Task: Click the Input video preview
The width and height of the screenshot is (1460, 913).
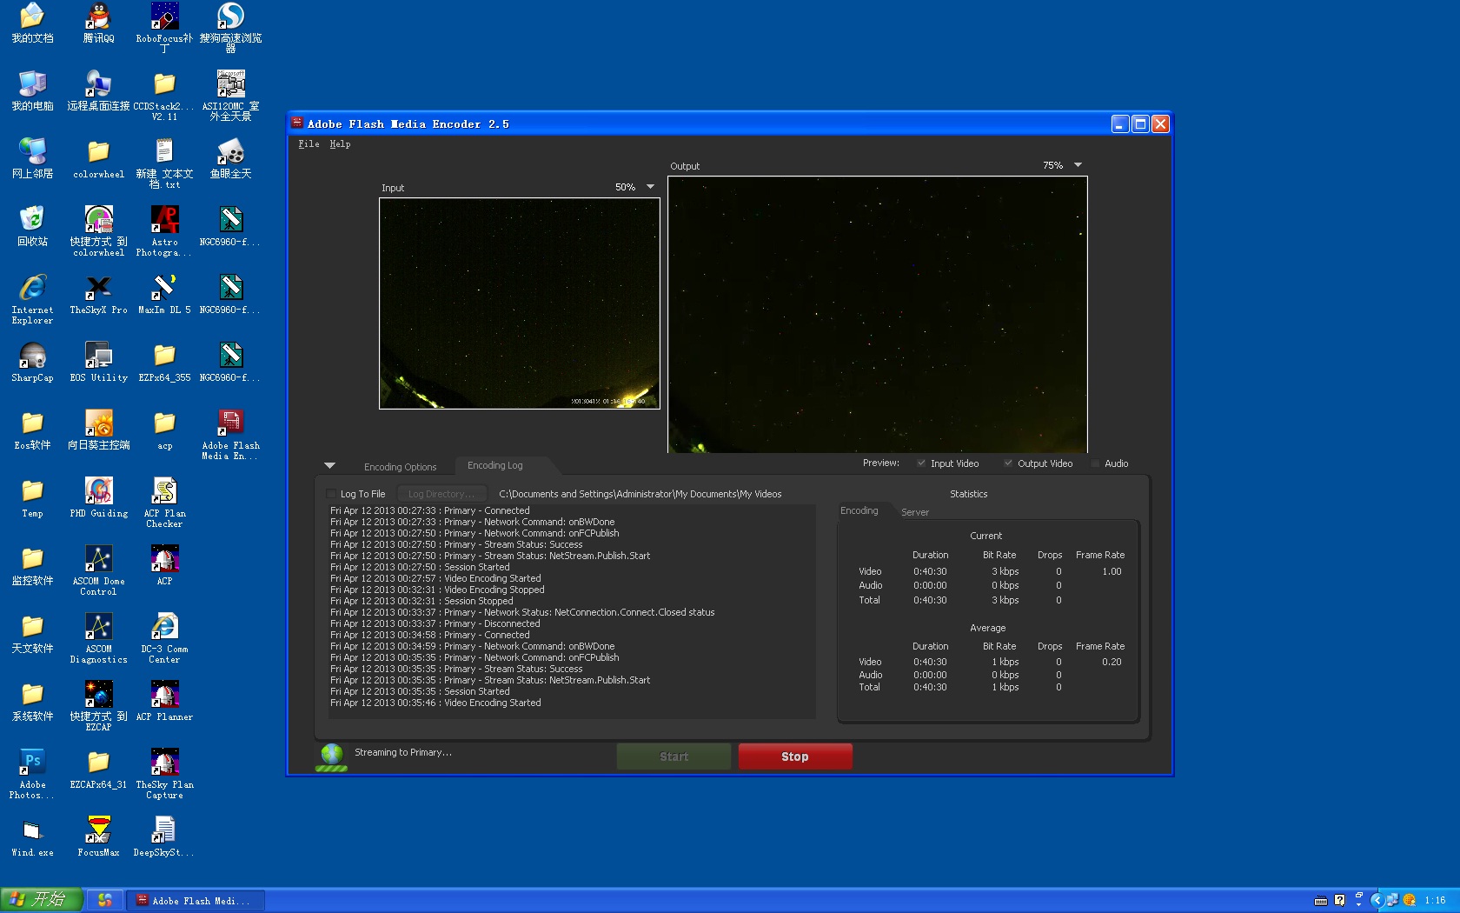Action: (520, 303)
